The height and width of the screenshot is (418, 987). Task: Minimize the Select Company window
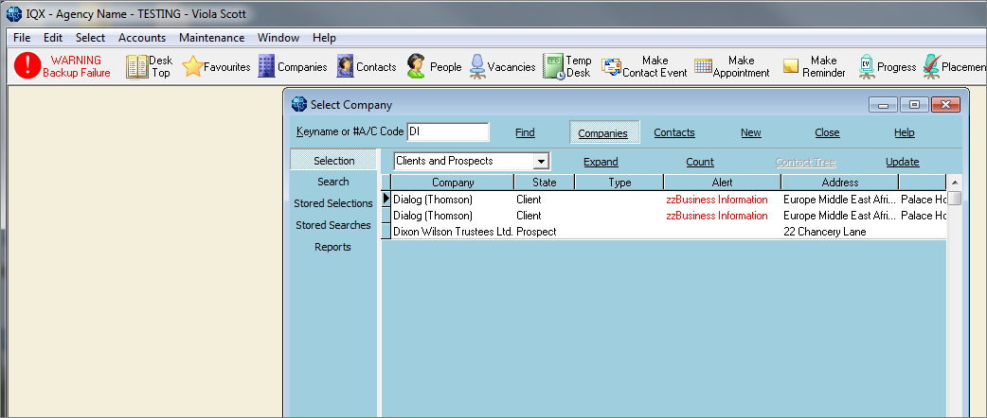(883, 105)
